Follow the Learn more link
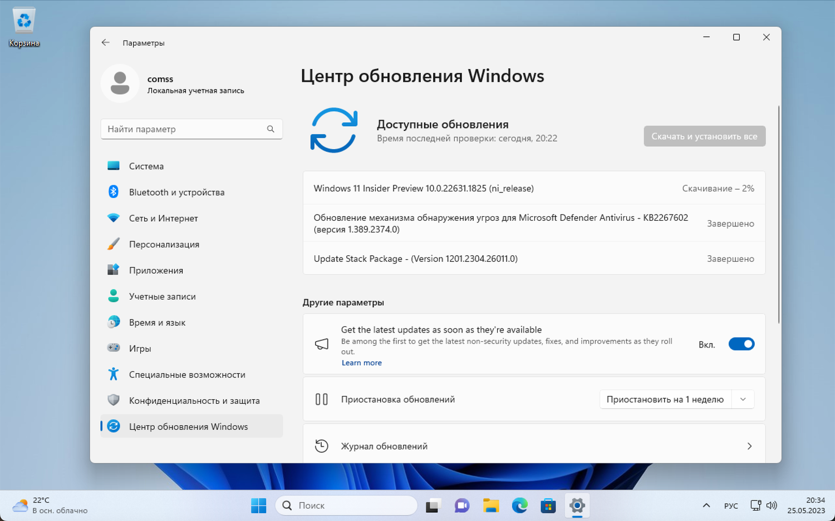 pyautogui.click(x=361, y=363)
